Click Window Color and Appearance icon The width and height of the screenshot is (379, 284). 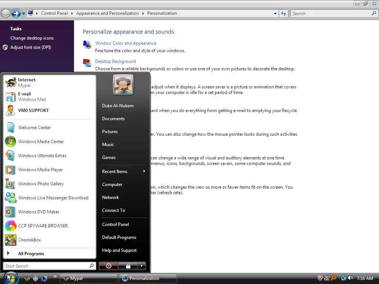click(87, 45)
